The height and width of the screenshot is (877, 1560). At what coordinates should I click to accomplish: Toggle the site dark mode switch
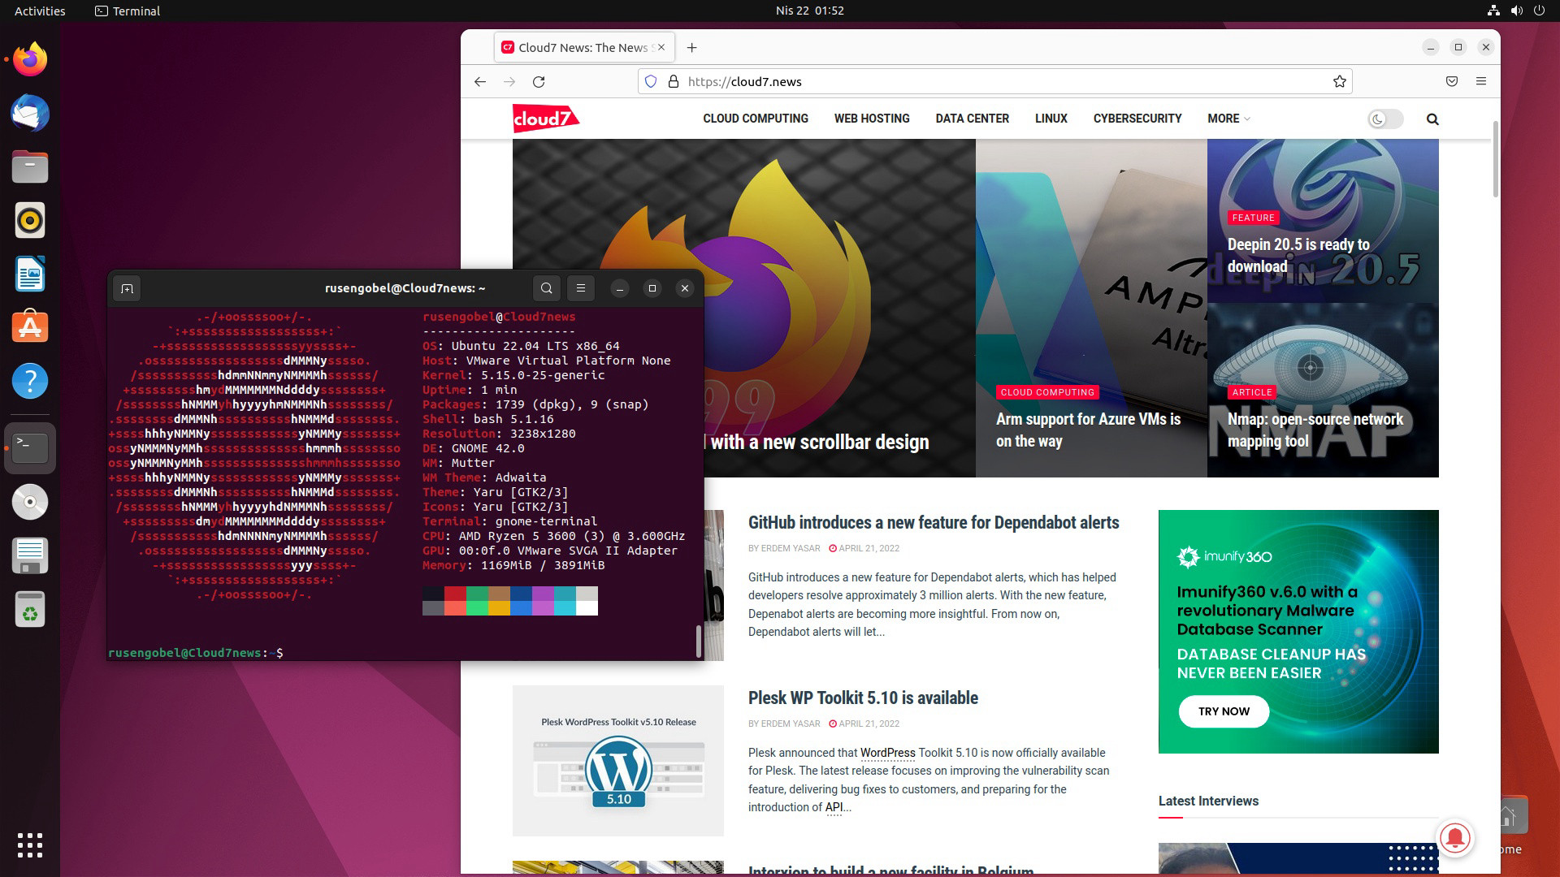(x=1385, y=119)
